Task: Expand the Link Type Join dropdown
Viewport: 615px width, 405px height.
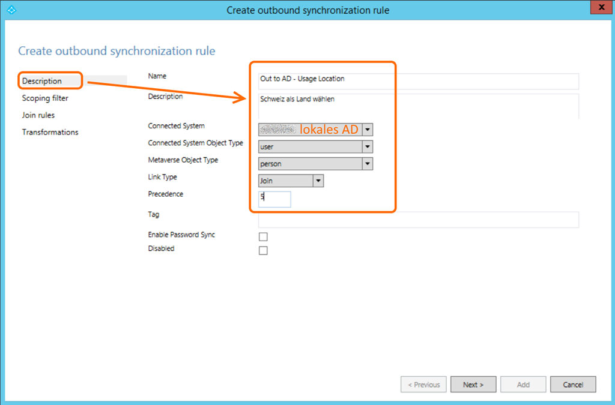Action: coord(318,181)
